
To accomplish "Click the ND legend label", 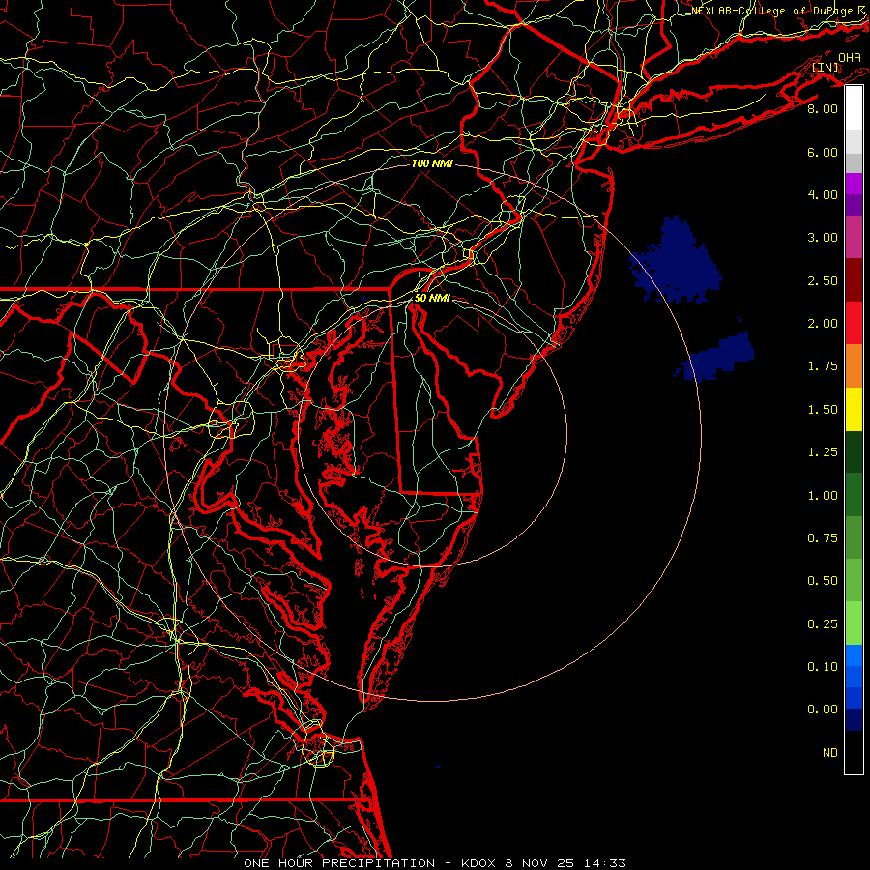I will click(830, 753).
